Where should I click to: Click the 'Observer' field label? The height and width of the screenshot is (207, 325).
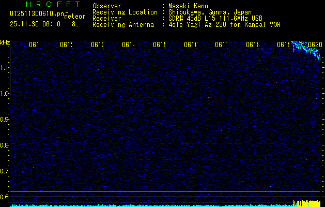107,6
